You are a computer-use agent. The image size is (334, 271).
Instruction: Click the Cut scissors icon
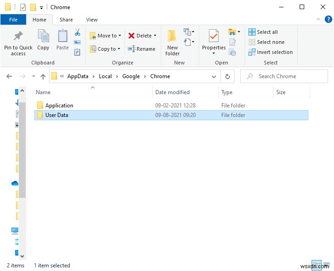coord(77,32)
